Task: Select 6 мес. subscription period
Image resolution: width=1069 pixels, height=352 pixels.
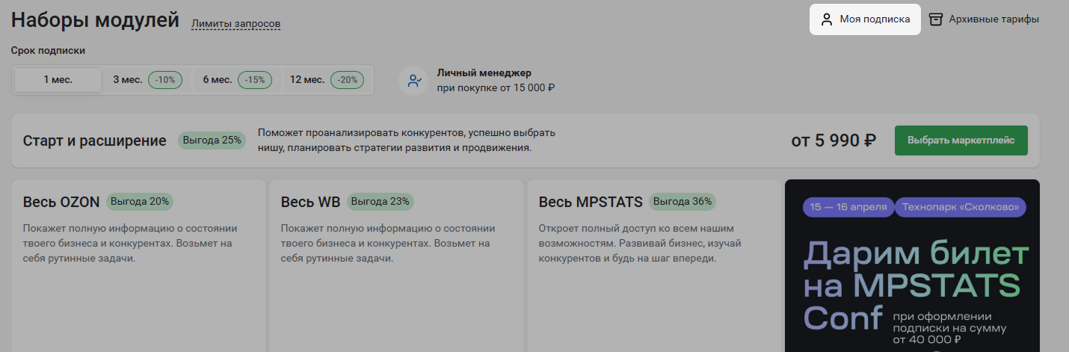Action: (238, 80)
